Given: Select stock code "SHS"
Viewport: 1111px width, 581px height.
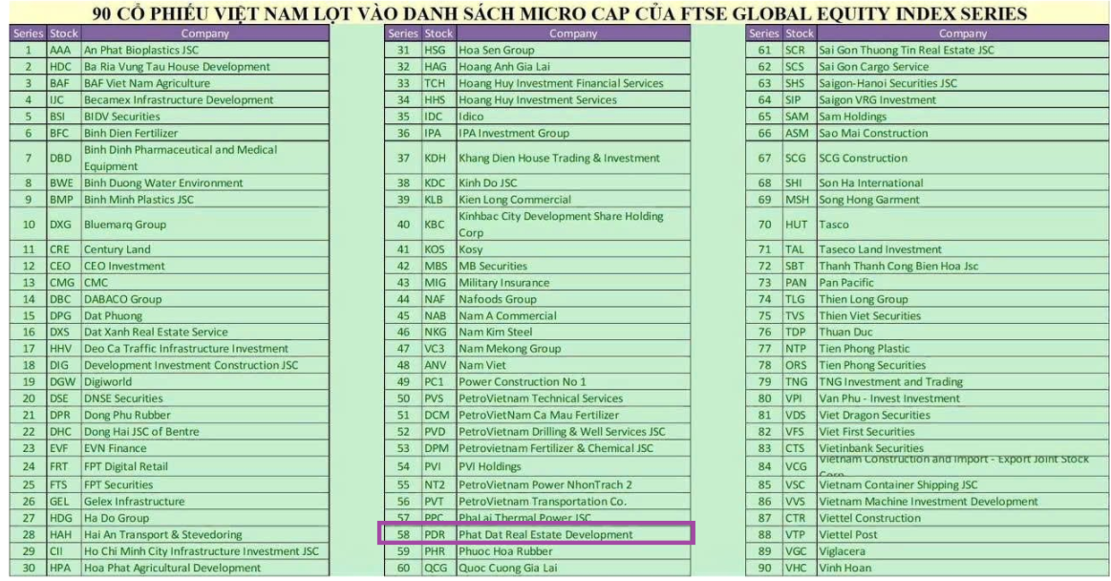Looking at the screenshot, I should [794, 83].
